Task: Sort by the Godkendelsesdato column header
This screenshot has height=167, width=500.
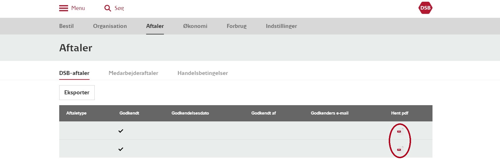Action: [190, 113]
